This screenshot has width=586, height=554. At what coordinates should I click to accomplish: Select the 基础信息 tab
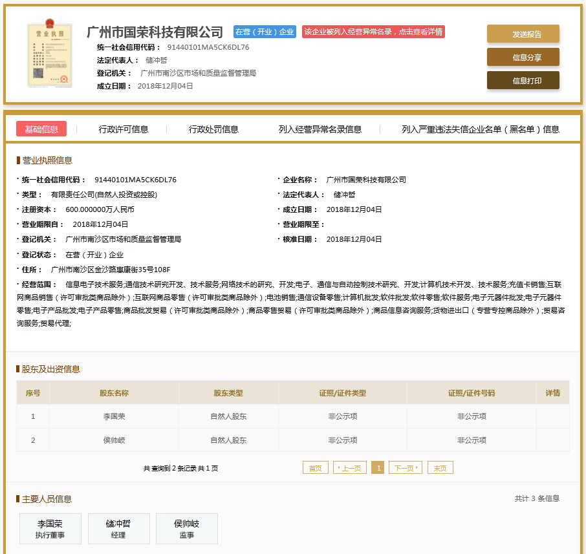click(41, 129)
